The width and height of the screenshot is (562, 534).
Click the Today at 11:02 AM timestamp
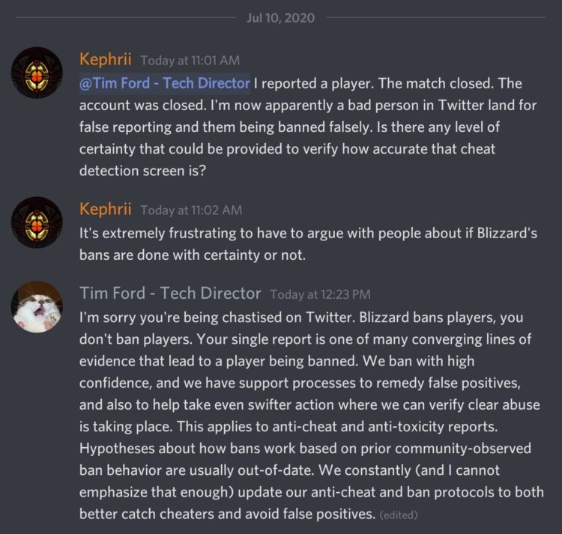point(190,211)
